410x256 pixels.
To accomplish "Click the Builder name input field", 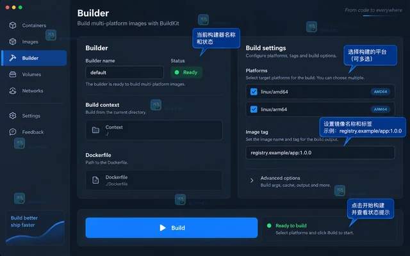I will [125, 72].
